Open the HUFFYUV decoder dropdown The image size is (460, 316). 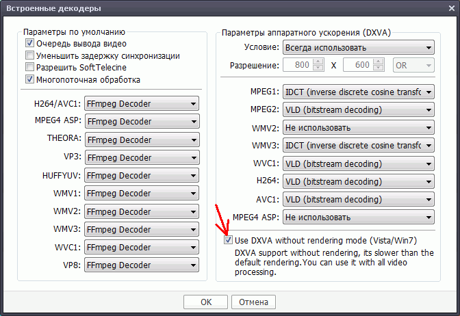(x=141, y=176)
